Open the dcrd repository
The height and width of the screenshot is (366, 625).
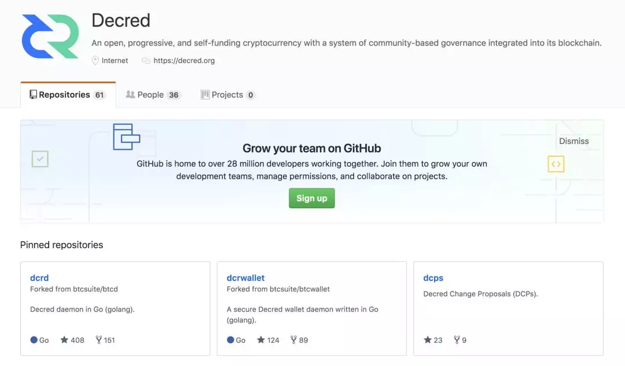pos(39,278)
